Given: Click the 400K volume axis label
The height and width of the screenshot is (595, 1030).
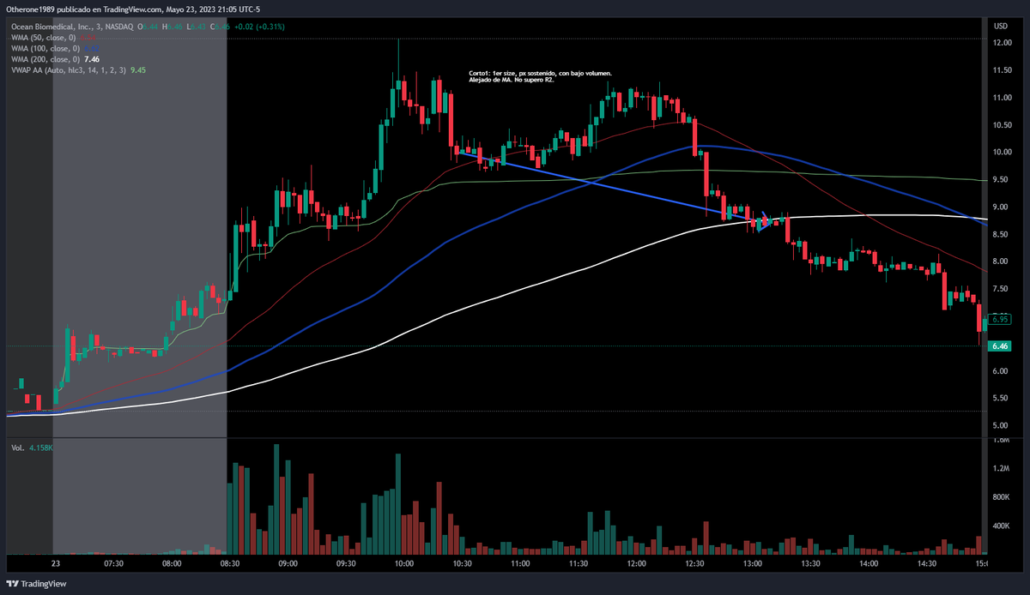Looking at the screenshot, I should (1000, 526).
